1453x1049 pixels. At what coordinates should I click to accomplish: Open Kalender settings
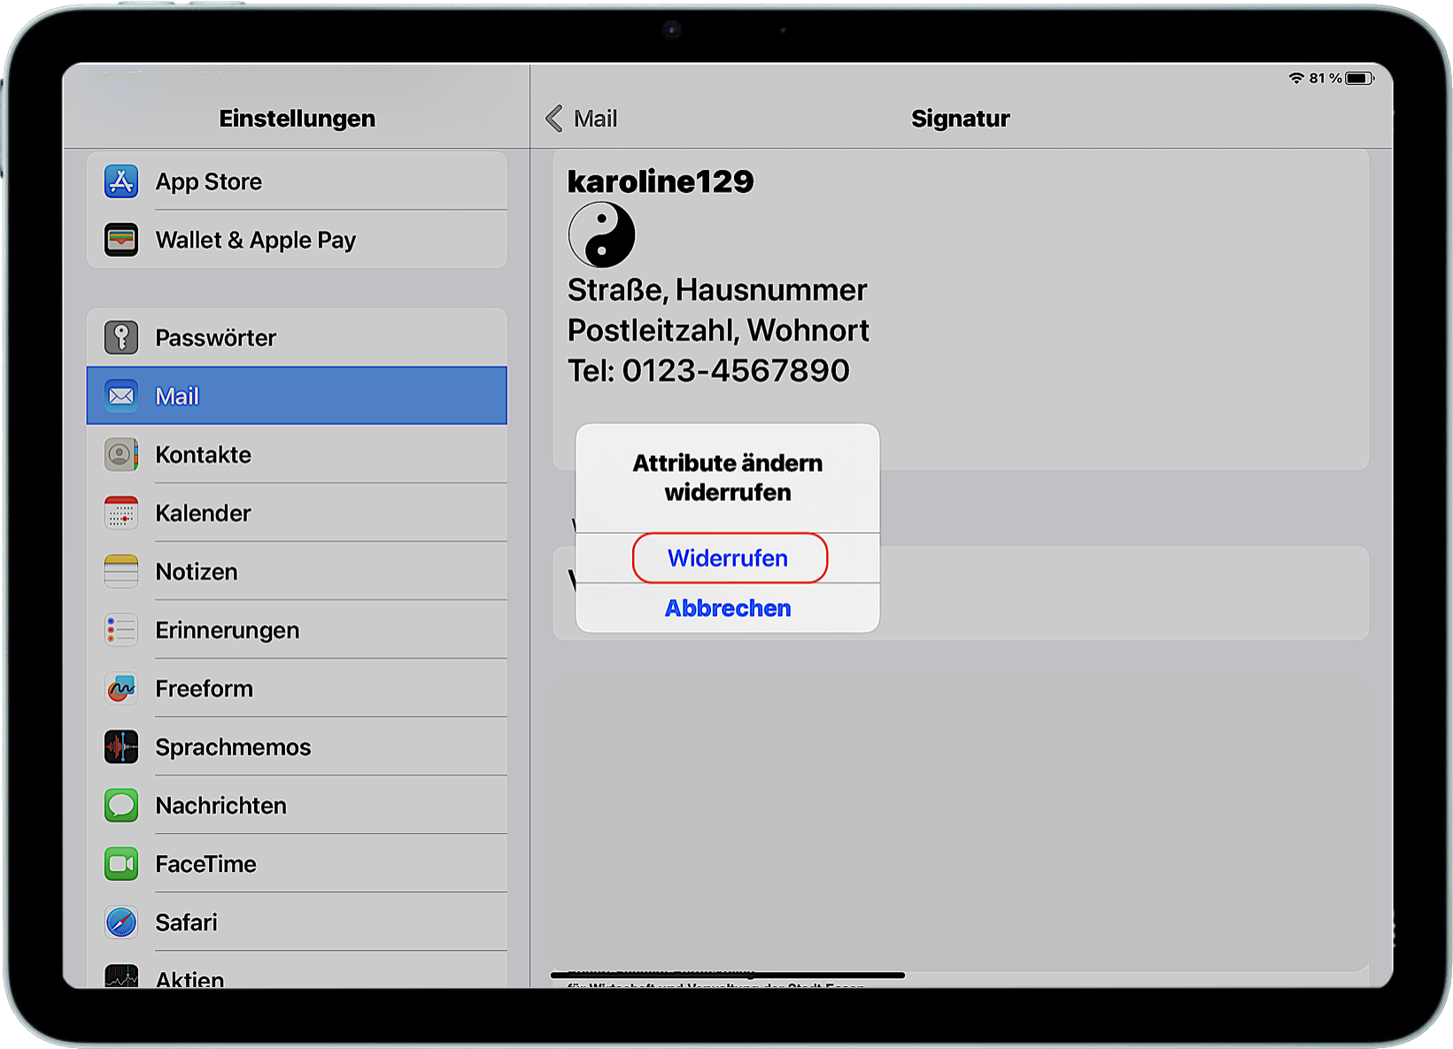(x=297, y=513)
